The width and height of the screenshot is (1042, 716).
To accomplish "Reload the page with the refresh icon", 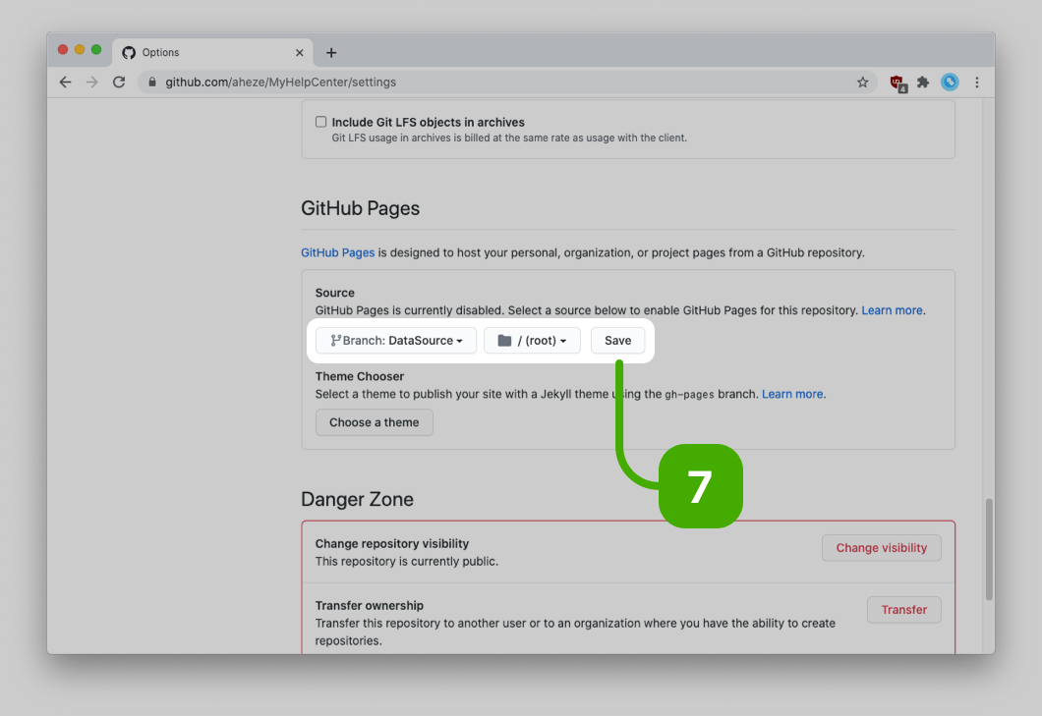I will 119,83.
